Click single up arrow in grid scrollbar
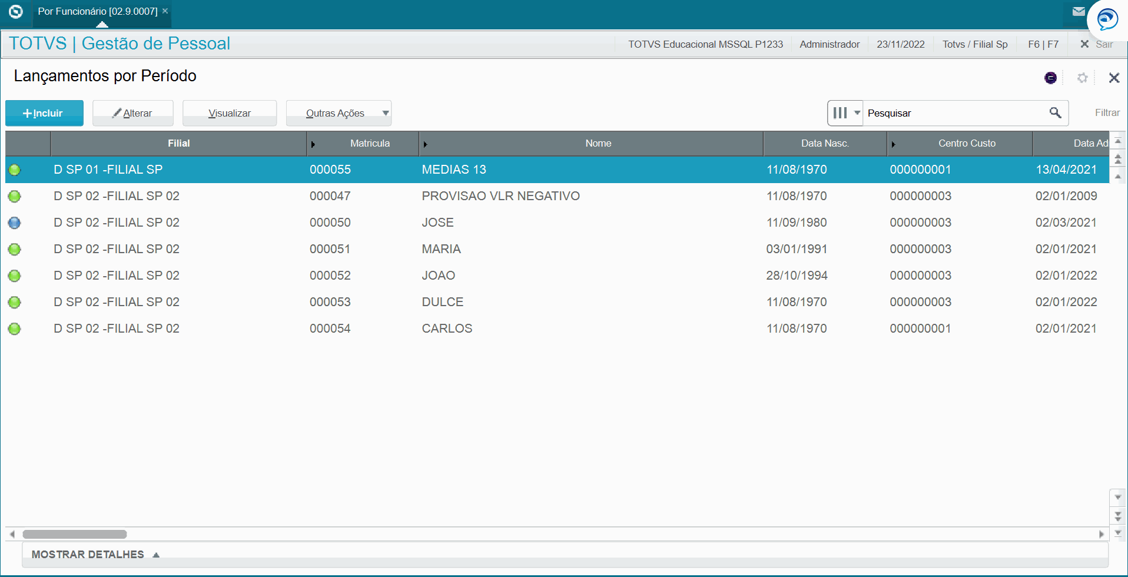Viewport: 1128px width, 577px height. [1118, 176]
